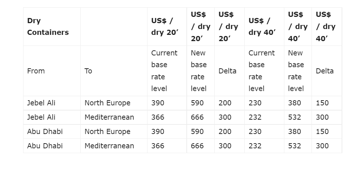Click the "Dry Containers" header cell

pos(48,26)
